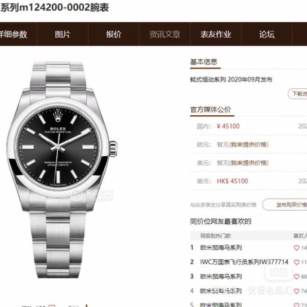Open the 图片 tab
Screen dimensions: 307x307
63,34
